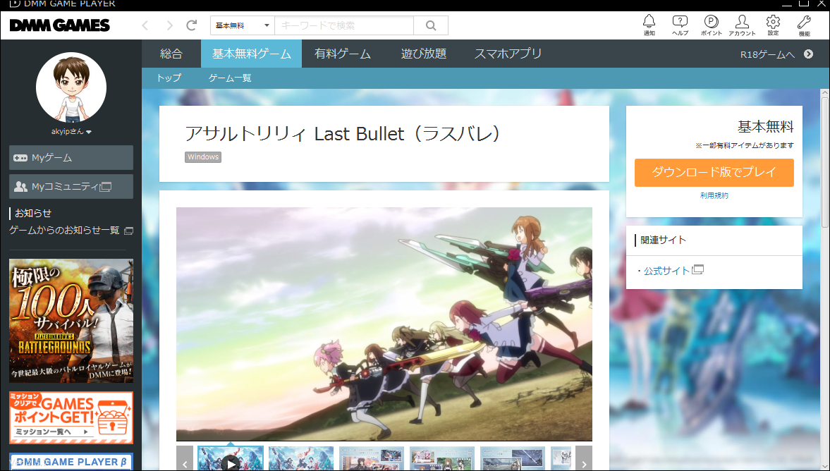Screen dimensions: 830x471
Task: Open the 公式サイト link
Action: pos(666,271)
